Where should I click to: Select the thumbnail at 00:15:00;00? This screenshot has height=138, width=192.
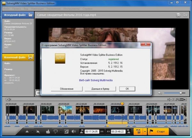(100, 110)
